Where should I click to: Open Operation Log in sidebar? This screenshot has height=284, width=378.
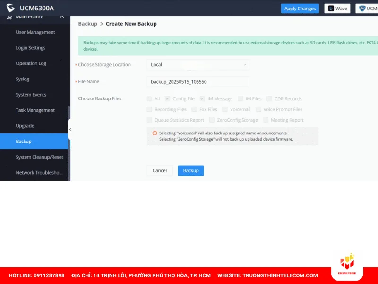pos(31,63)
